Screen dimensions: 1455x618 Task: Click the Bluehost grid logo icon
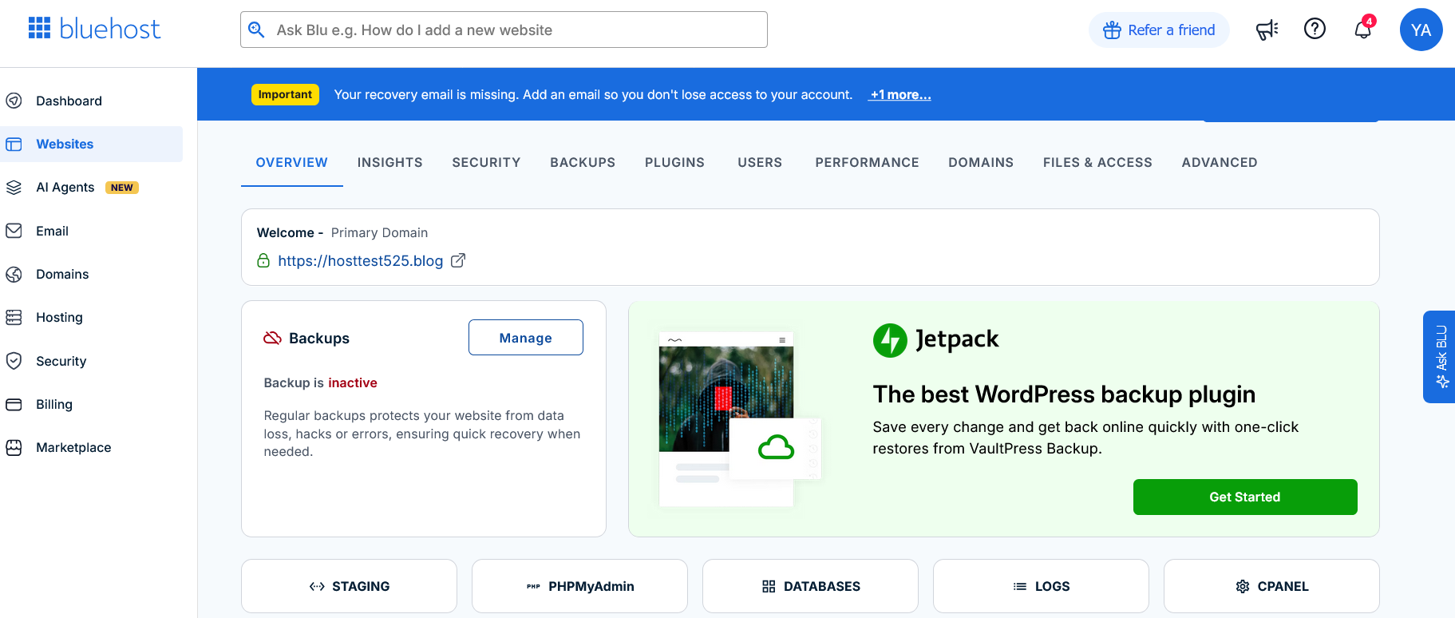click(x=39, y=28)
